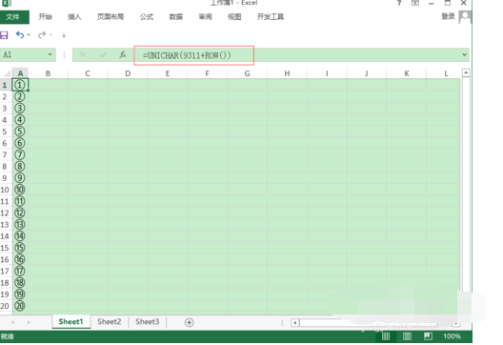This screenshot has height=345, width=503.
Task: Click the Save icon in quick access toolbar
Action: coord(4,35)
